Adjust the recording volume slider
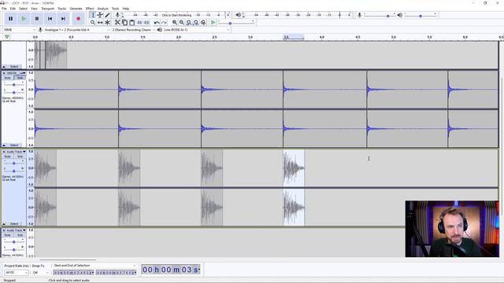The image size is (504, 283). (380, 16)
